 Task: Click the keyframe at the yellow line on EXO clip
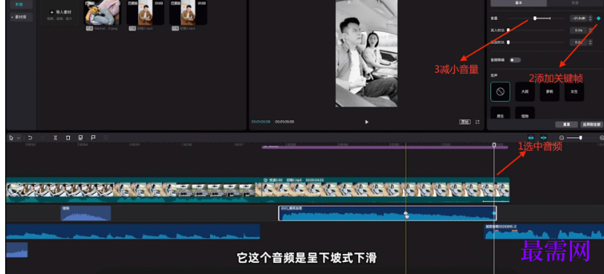[406, 213]
